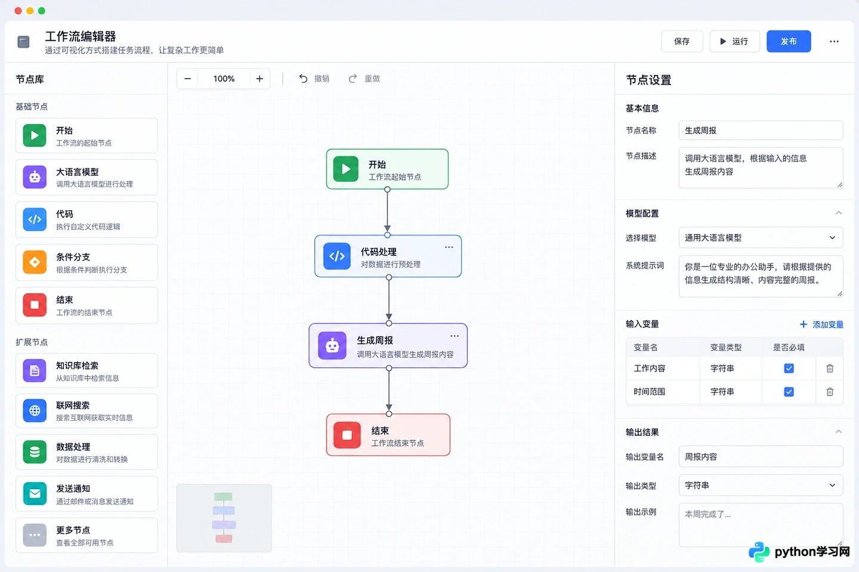Select the 联网搜索 globe icon

(35, 411)
